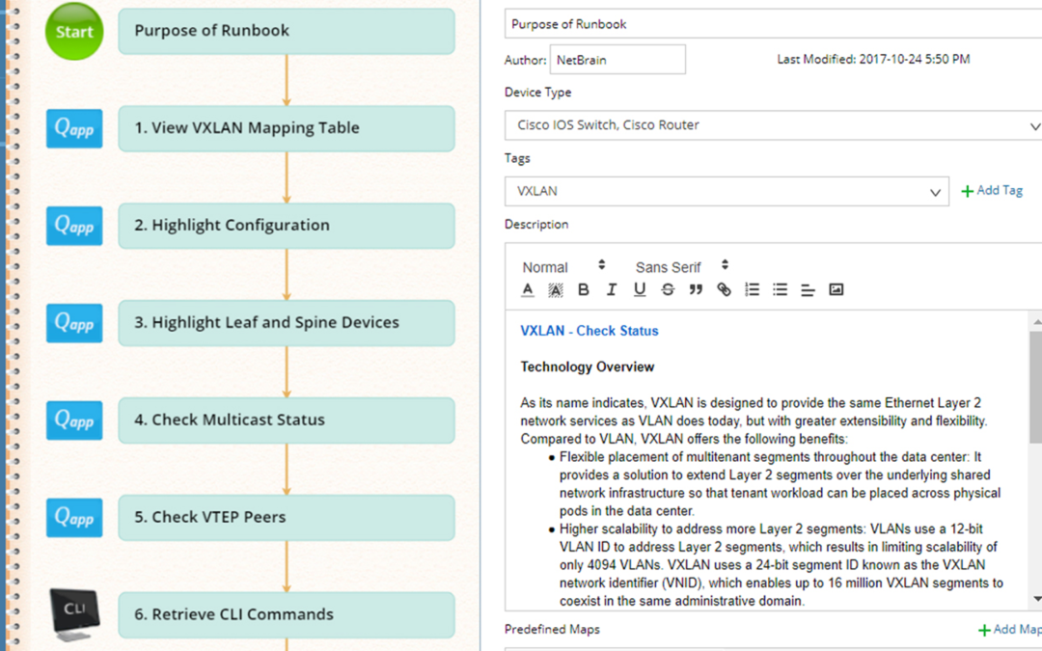Click Qapp icon beside Highlight Leaf and Spine Devices
Screen dimensions: 1042x651
[x=74, y=323]
